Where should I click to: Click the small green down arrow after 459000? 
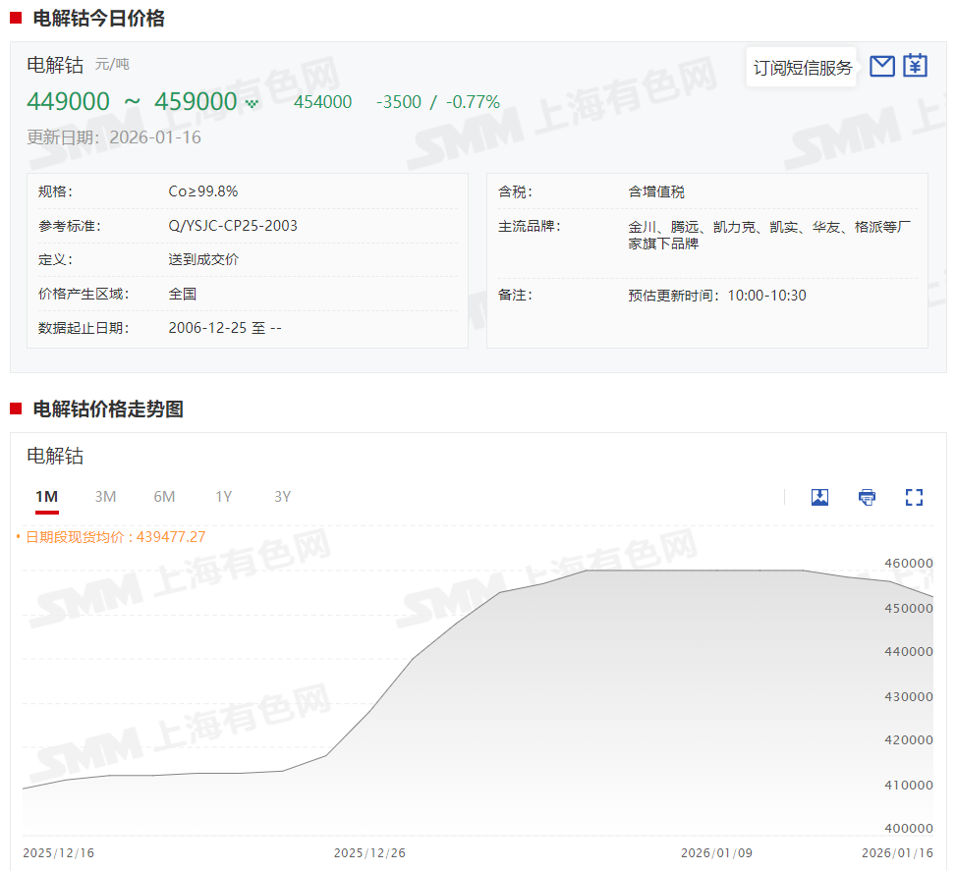[253, 104]
